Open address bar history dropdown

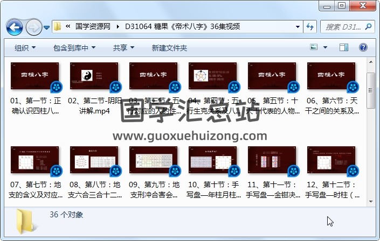pyautogui.click(x=298, y=26)
